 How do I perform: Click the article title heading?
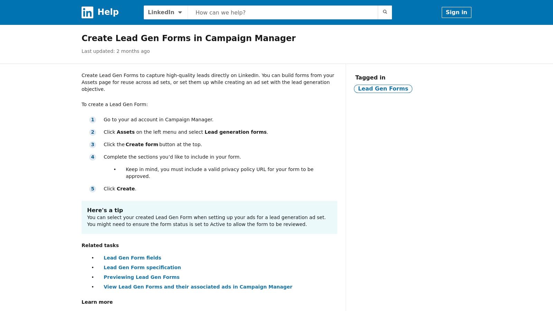pos(188,38)
